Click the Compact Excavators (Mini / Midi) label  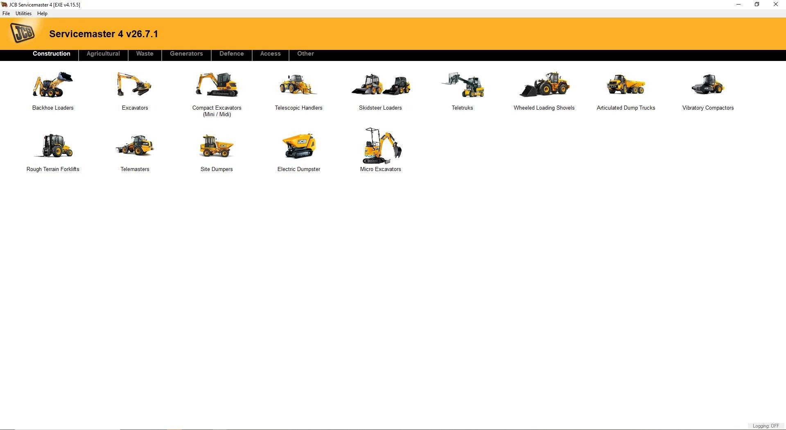pyautogui.click(x=217, y=111)
